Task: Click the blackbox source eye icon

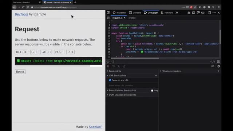Action: [x=108, y=61]
